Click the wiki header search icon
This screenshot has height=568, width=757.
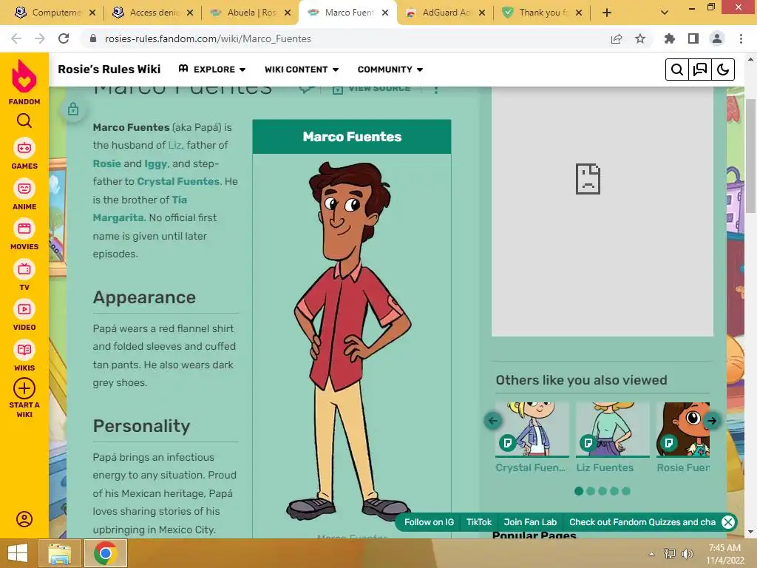(677, 70)
